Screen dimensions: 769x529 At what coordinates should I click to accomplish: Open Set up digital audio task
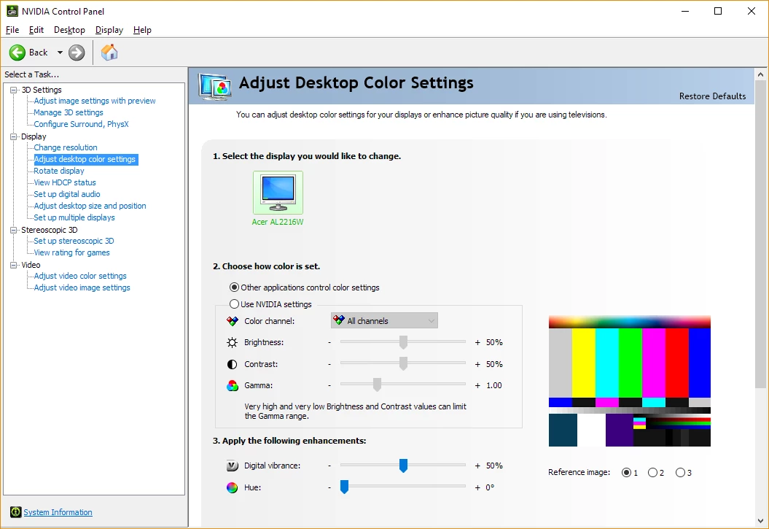tap(67, 194)
